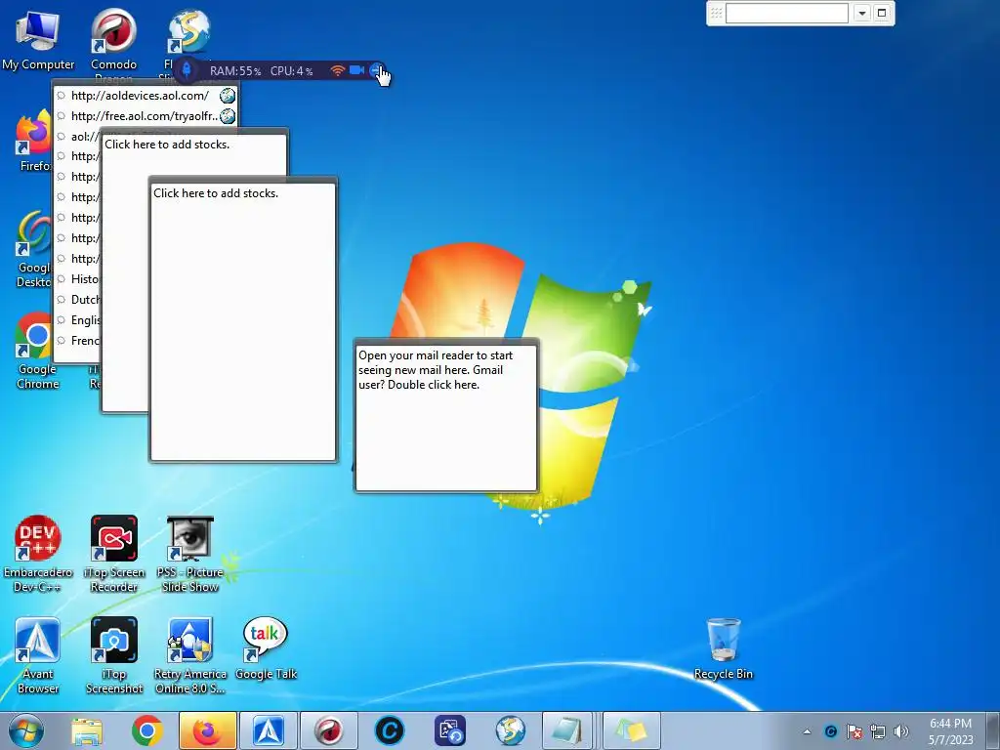Screen dimensions: 1000x750
Task: Open the PSS - Picture Slide Show shortcut
Action: coord(190,554)
